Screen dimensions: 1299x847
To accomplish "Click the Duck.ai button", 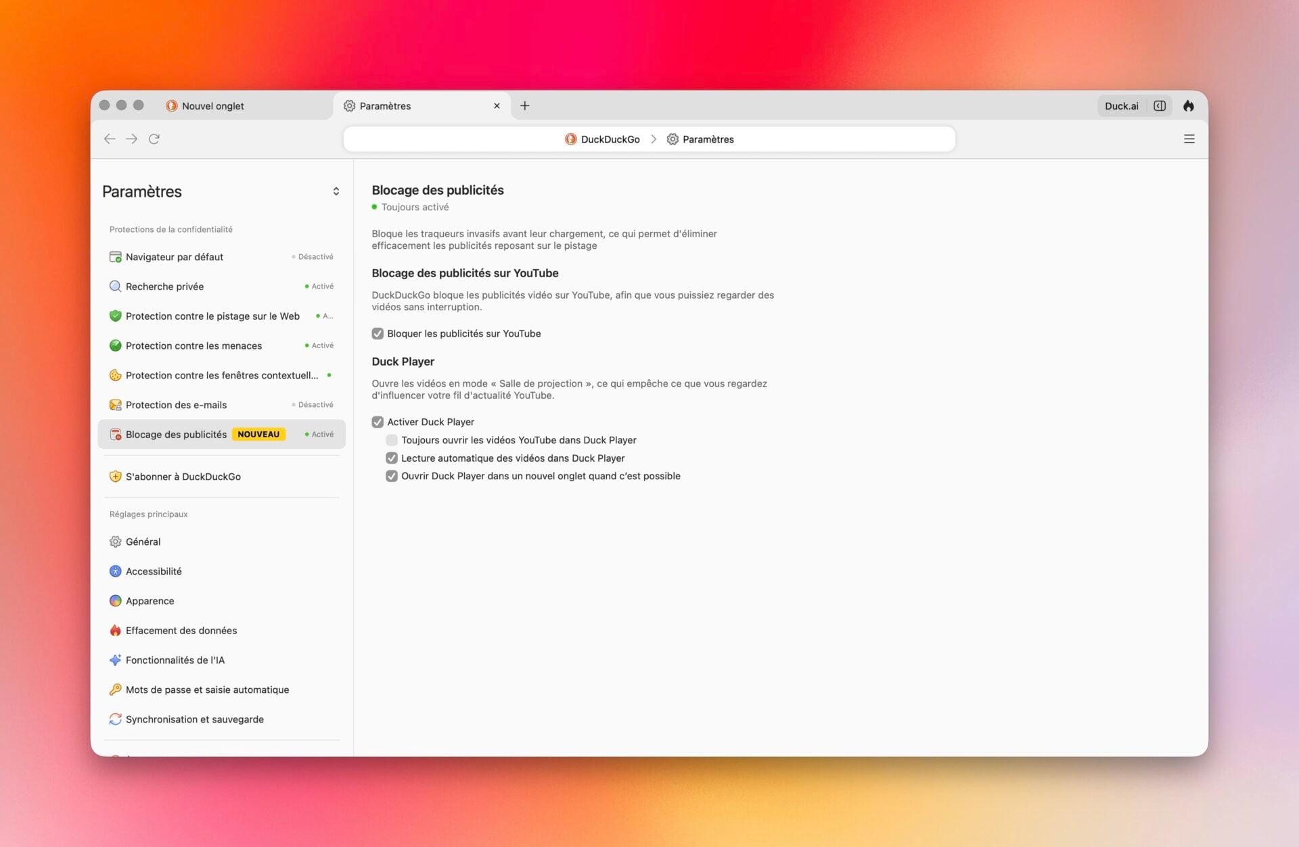I will pyautogui.click(x=1121, y=106).
